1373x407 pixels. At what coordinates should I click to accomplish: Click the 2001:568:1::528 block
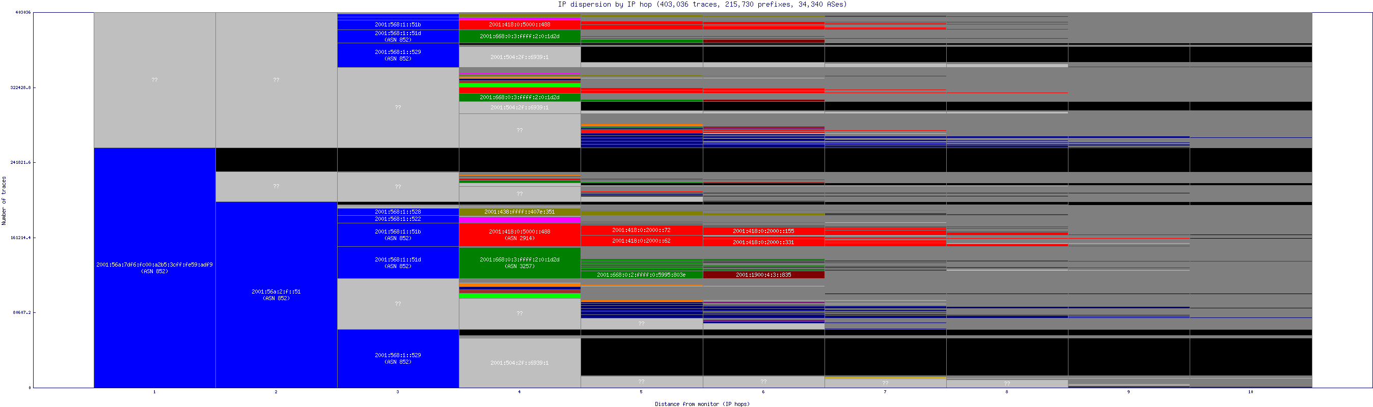point(398,212)
